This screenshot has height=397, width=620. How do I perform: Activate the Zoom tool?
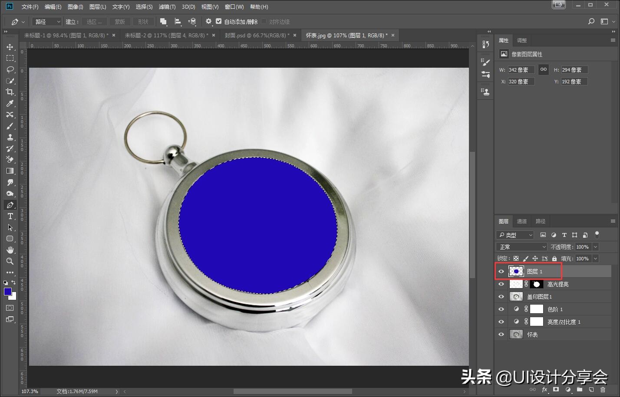10,261
